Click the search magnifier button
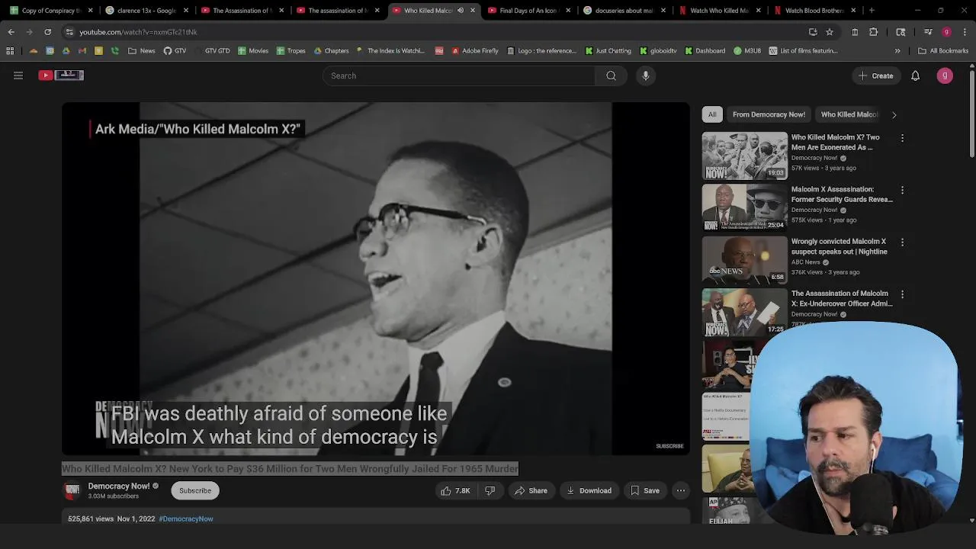This screenshot has height=549, width=976. point(611,75)
